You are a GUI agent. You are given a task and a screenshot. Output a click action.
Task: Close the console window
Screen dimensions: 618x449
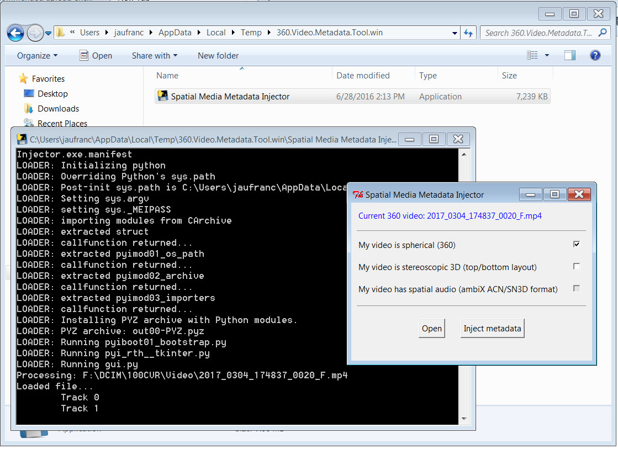(458, 139)
